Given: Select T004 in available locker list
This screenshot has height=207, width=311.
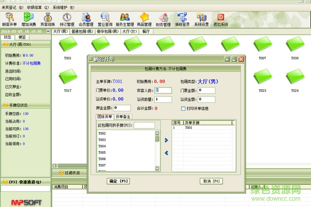Looking at the screenshot, I should click(x=126, y=146).
